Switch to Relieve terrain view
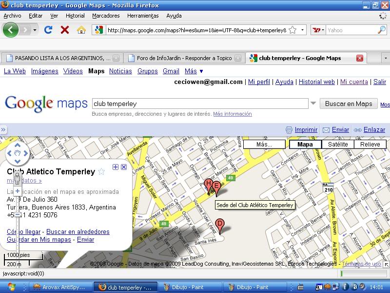Image resolution: width=390 pixels, height=293 pixels. click(370, 144)
